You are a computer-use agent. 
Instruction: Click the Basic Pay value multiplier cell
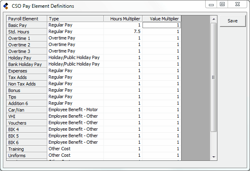(x=161, y=25)
